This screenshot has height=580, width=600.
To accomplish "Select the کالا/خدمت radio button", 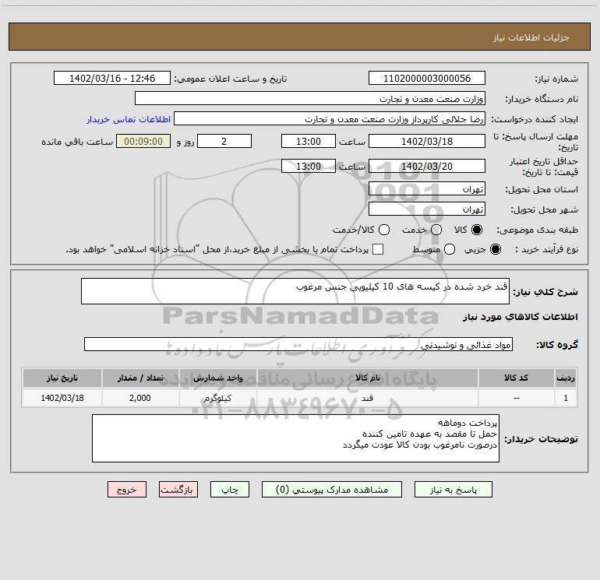I will (x=384, y=230).
